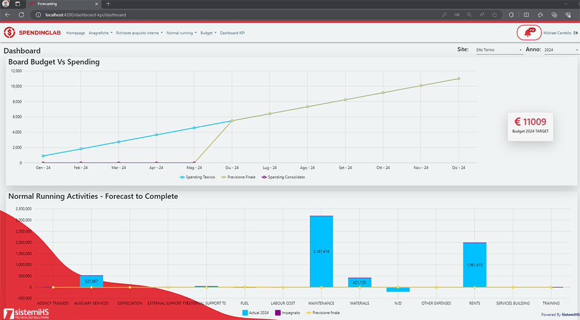The height and width of the screenshot is (320, 580).
Task: Reload the page with the refresh icon
Action: tap(22, 15)
